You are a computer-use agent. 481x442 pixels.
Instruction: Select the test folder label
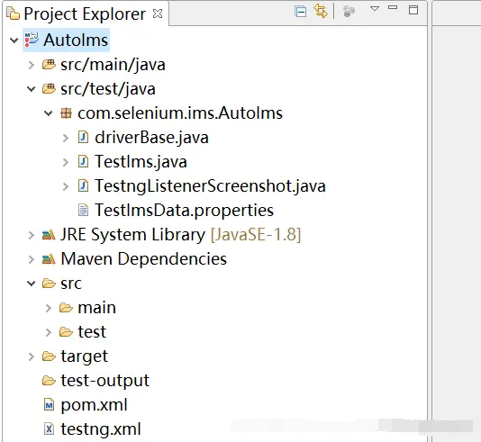[x=92, y=332]
